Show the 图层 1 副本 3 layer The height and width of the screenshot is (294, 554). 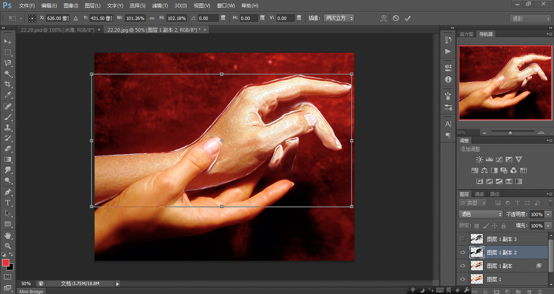(463, 239)
